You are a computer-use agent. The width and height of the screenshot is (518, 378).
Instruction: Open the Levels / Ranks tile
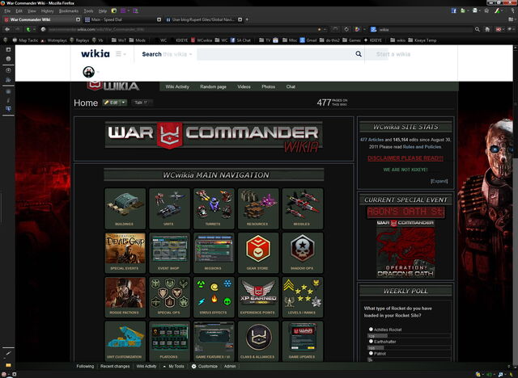click(x=302, y=297)
